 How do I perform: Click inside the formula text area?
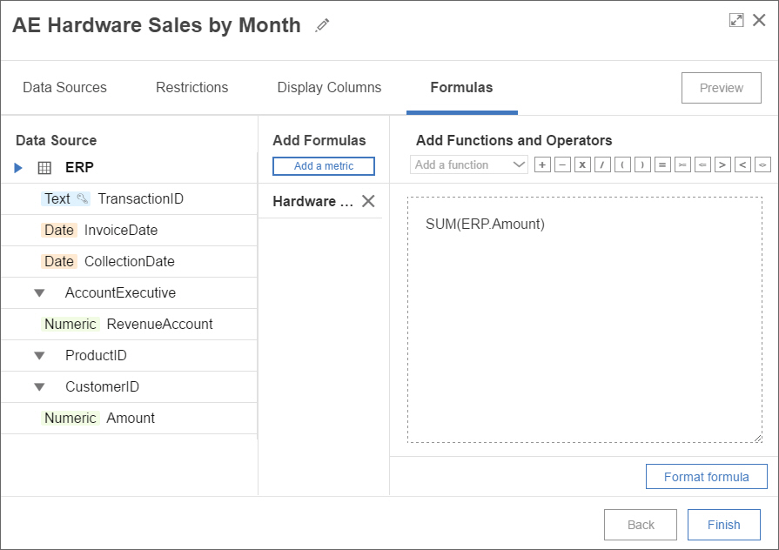(x=584, y=331)
